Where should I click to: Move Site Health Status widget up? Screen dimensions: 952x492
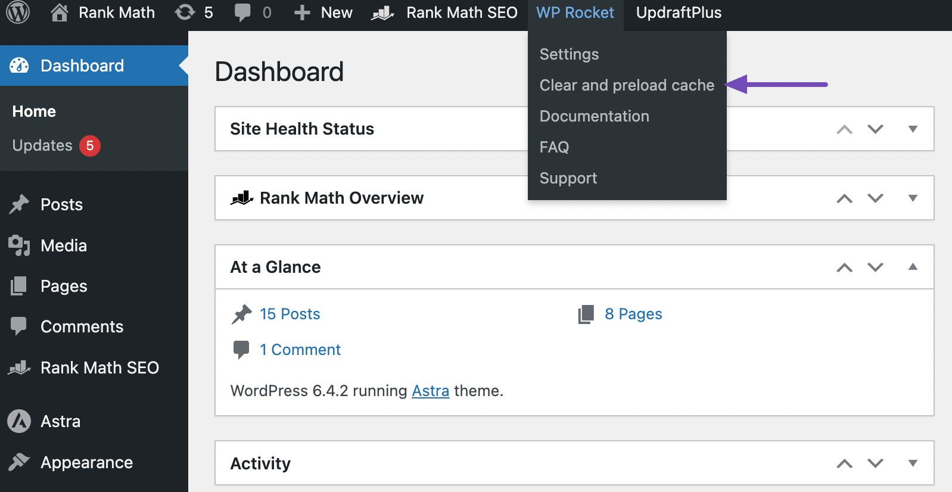(844, 129)
